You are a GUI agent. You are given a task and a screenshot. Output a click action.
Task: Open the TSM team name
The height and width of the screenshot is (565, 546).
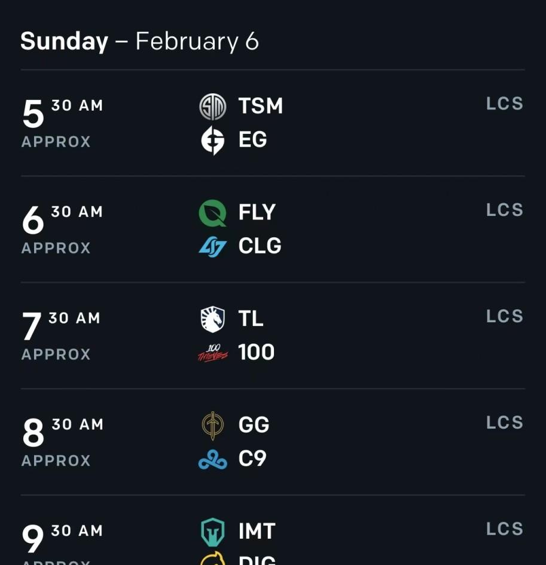(261, 106)
